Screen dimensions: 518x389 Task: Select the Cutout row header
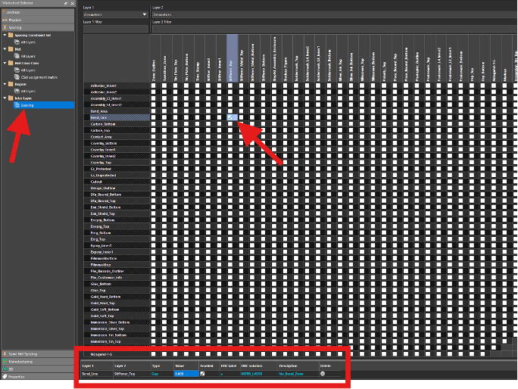[x=117, y=182]
